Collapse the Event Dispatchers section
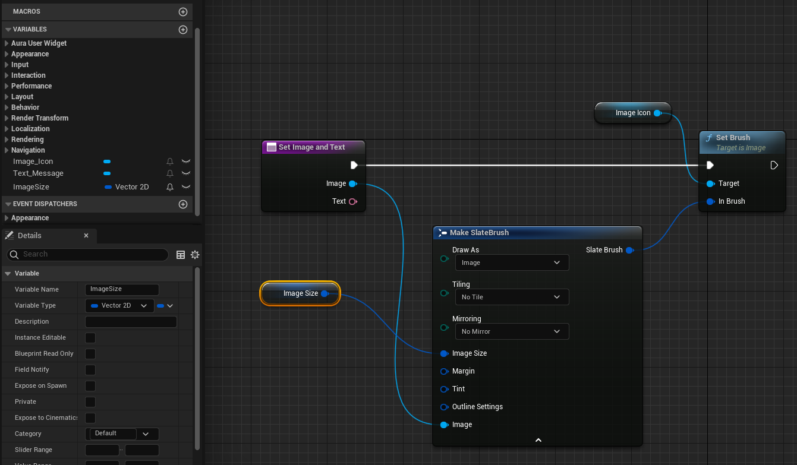The width and height of the screenshot is (797, 465). [8, 204]
